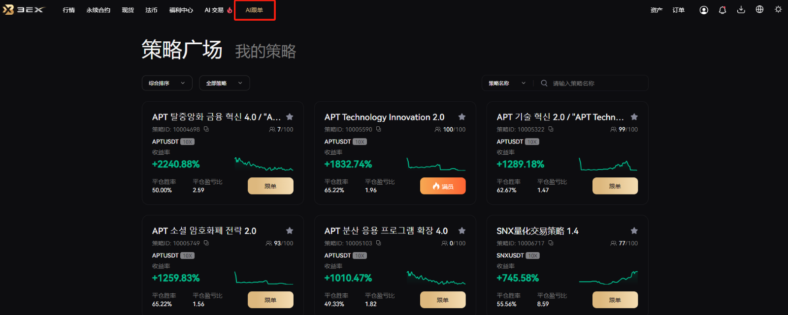Click followers icon showing 7/100

(272, 130)
